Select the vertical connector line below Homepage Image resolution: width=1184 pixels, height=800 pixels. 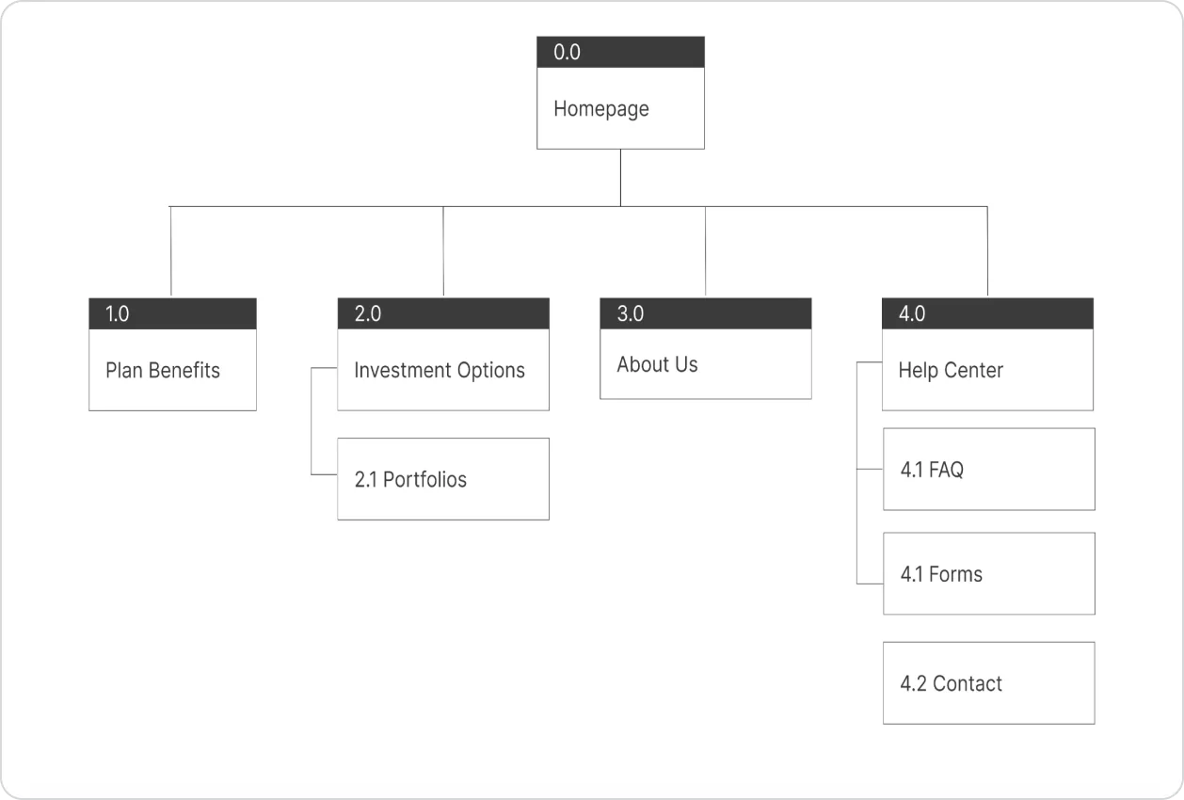[x=620, y=177]
